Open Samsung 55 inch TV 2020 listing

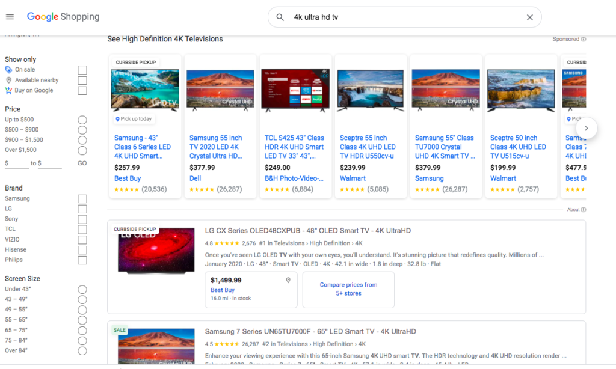pos(216,147)
